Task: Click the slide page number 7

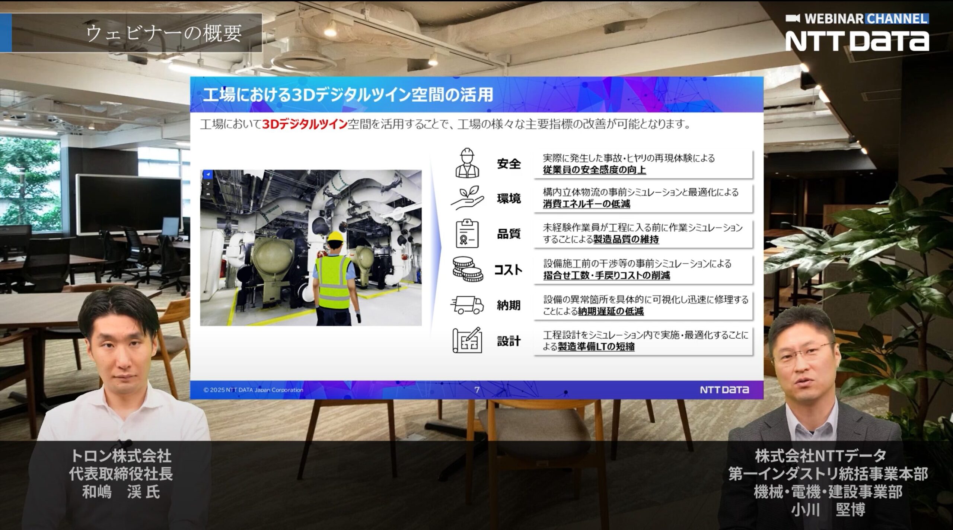Action: point(477,390)
